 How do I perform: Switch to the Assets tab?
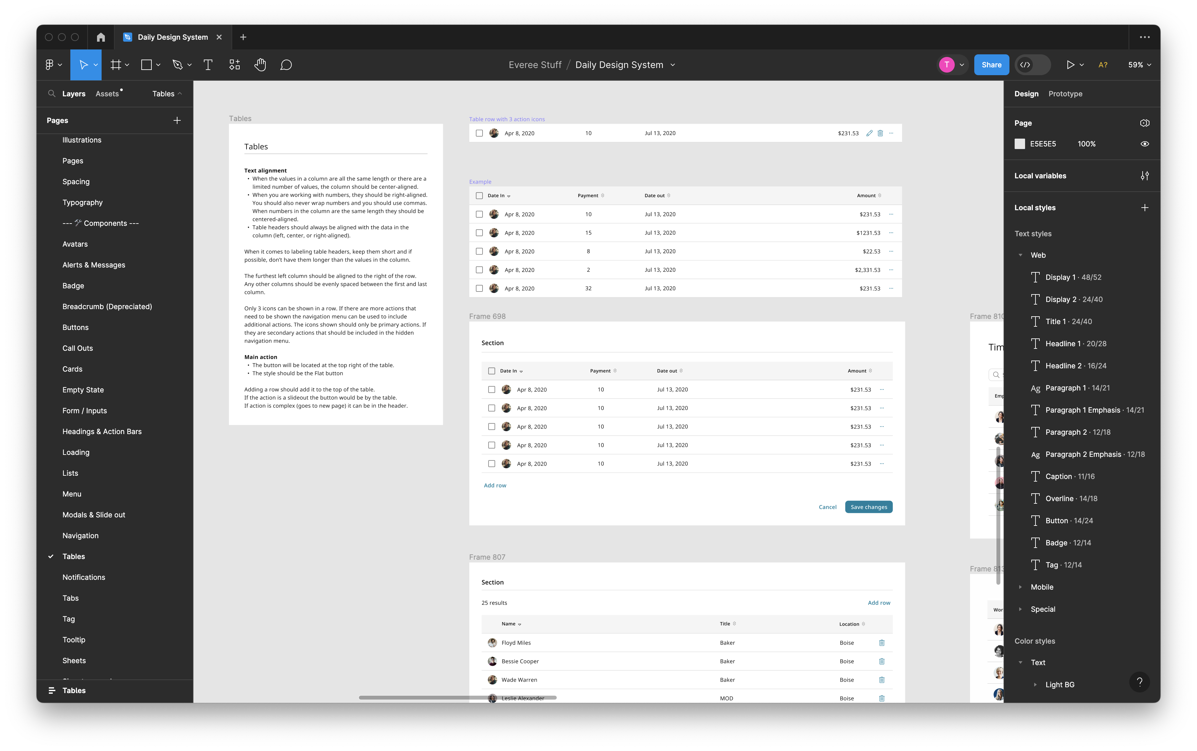[107, 94]
